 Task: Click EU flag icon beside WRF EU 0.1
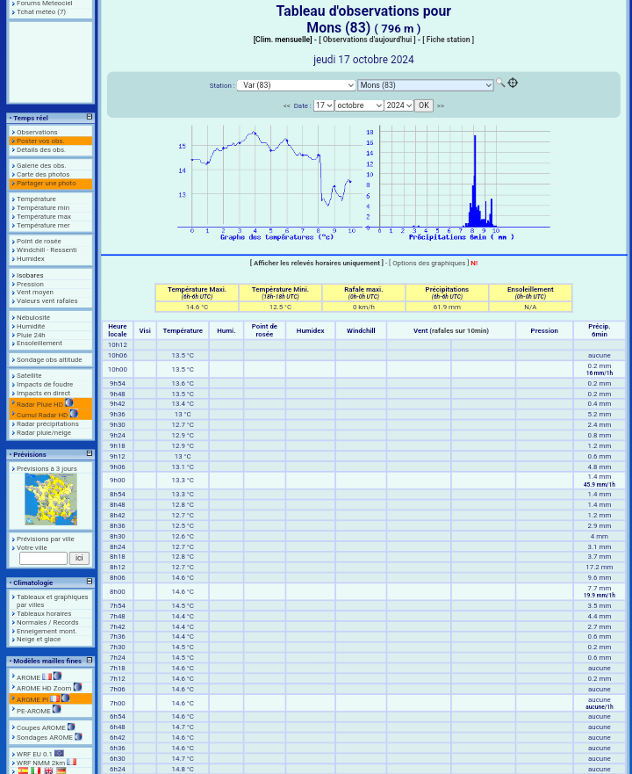(59, 753)
